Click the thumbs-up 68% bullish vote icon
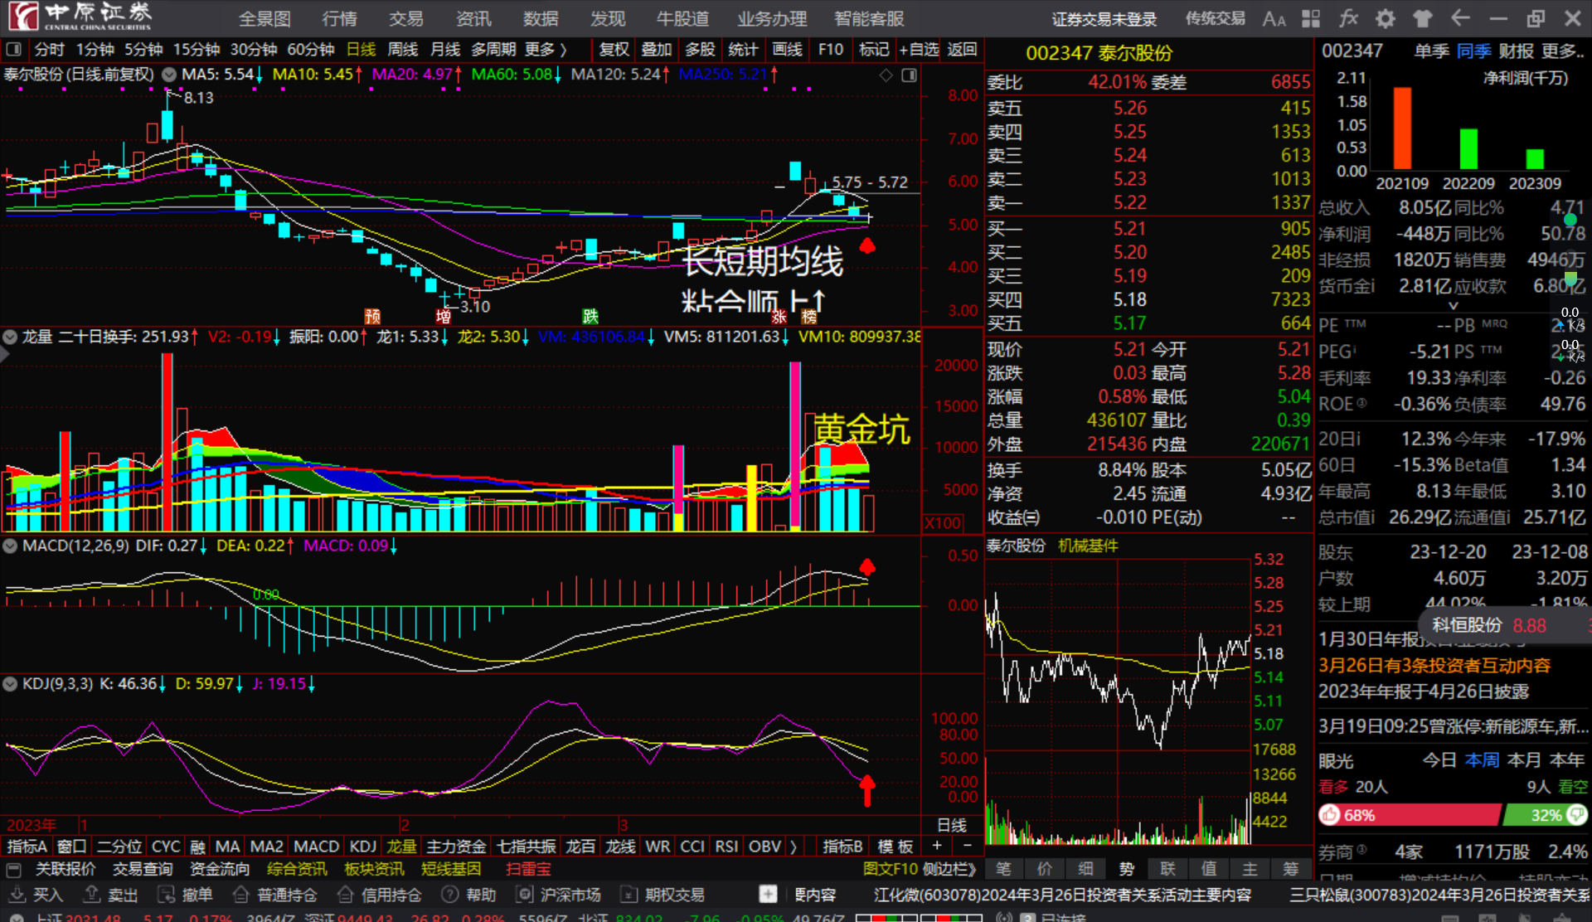Screen dimensions: 1592x922 pyautogui.click(x=1331, y=815)
